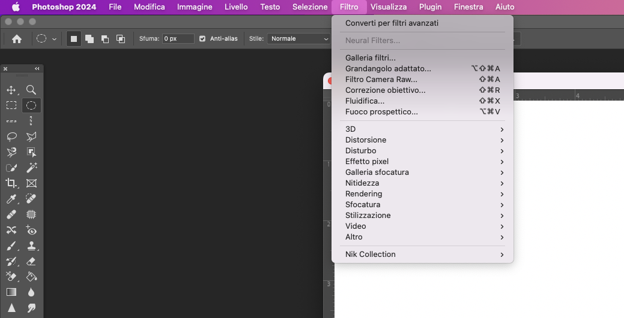Viewport: 624px width, 318px height.
Task: Select the Object Selection tool
Action: point(31,152)
